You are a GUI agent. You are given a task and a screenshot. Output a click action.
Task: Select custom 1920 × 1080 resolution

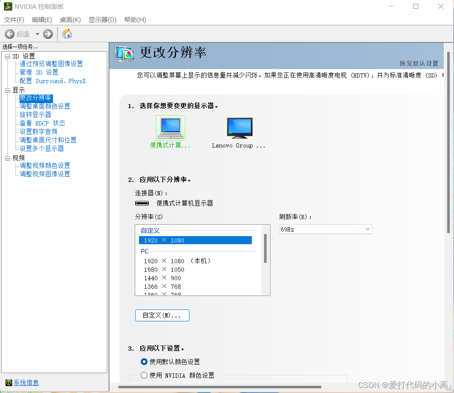pyautogui.click(x=195, y=240)
